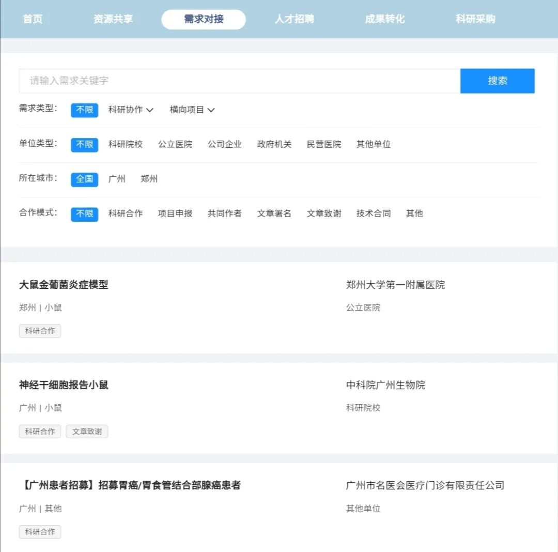Viewport: 558px width, 552px height.
Task: Choose 项目申报 cooperation mode
Action: pyautogui.click(x=175, y=213)
